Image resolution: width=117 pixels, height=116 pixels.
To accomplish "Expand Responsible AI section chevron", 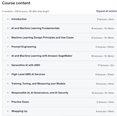I will (8, 93).
